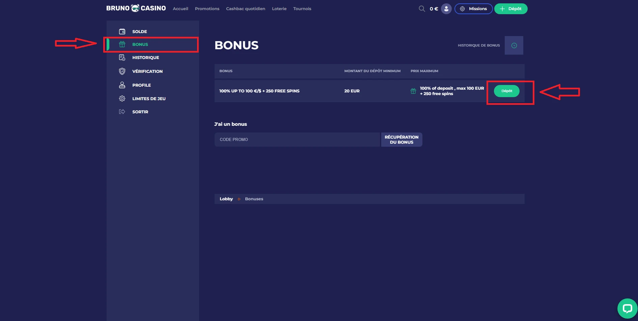638x321 pixels.
Task: Click the gift icon beside prize description
Action: pyautogui.click(x=413, y=91)
